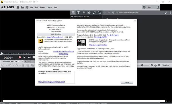Click the timeline horizontal scrollbar
Screen dimensions: 172x104
pos(84,101)
